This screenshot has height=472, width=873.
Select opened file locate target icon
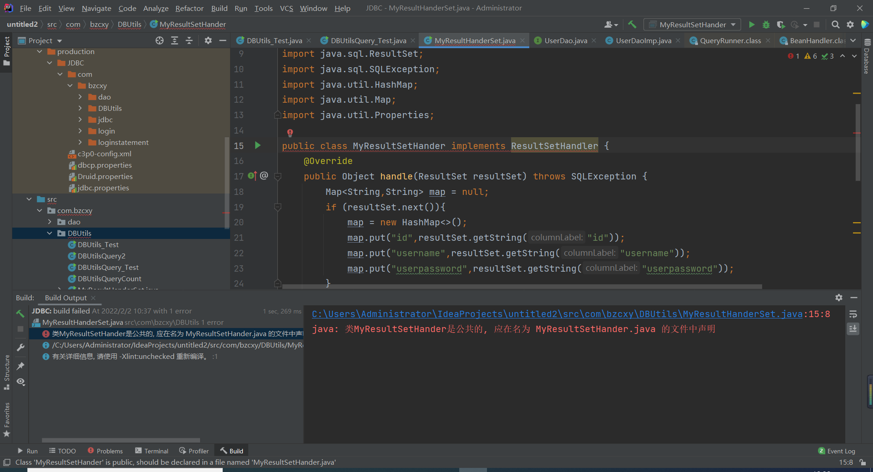point(160,40)
